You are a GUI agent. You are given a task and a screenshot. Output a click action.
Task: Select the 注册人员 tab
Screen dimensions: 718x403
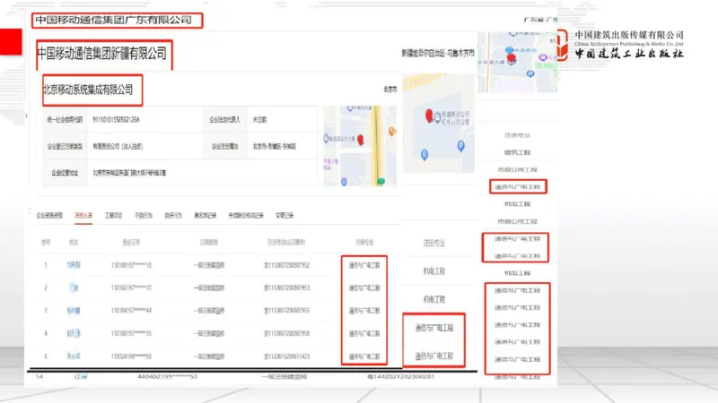point(83,216)
